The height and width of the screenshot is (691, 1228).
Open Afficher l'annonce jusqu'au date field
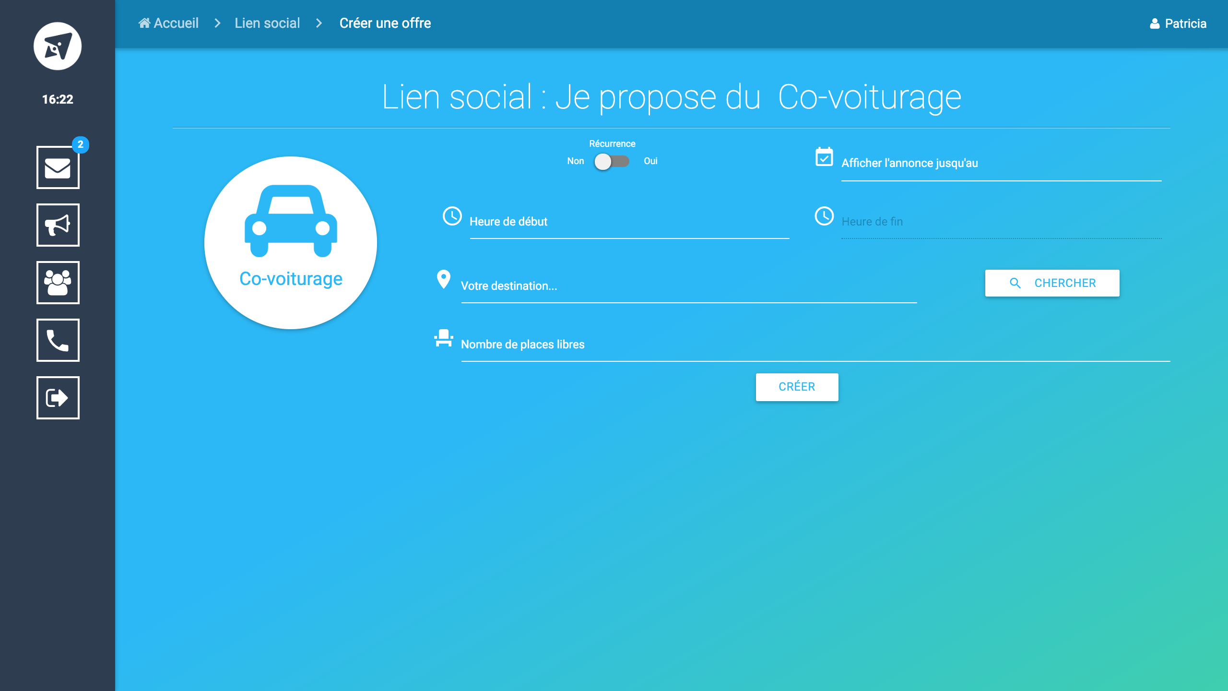1001,164
